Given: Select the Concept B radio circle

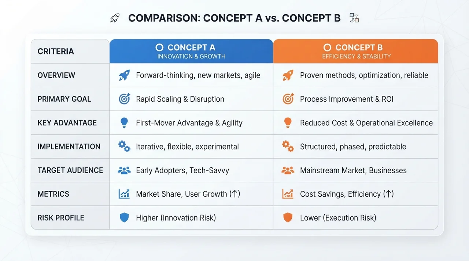Looking at the screenshot, I should point(327,48).
